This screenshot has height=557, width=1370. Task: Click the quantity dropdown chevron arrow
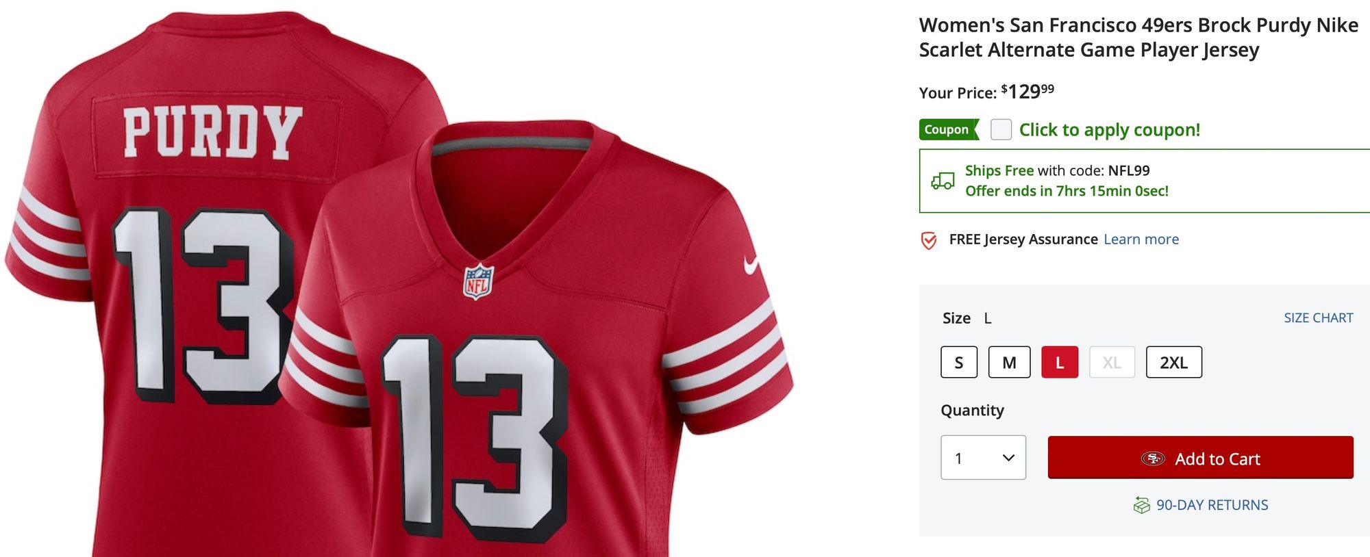click(x=1008, y=458)
